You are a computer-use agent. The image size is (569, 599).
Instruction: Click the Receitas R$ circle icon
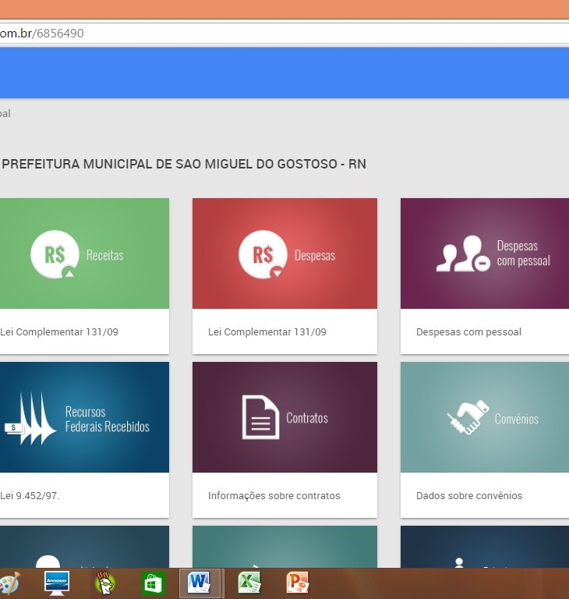[x=55, y=255]
